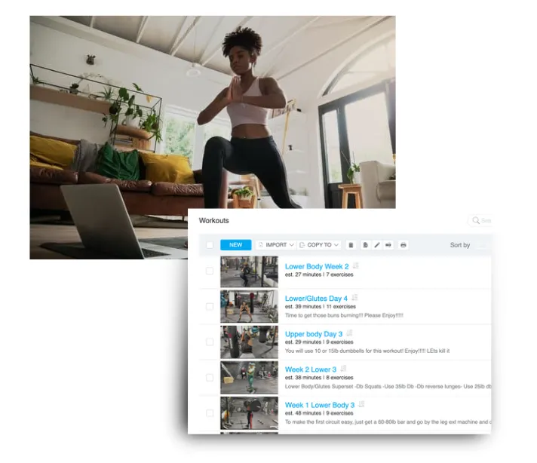Click reorder icon beside Upper body Day 3

349,333
